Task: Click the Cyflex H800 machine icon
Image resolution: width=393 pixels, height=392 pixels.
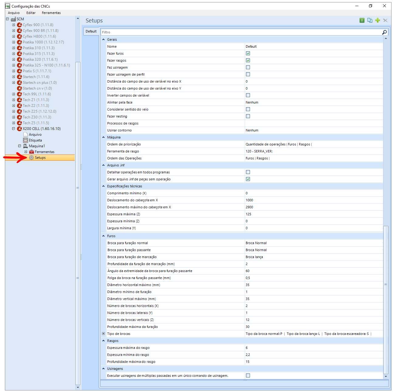Action: (x=19, y=36)
